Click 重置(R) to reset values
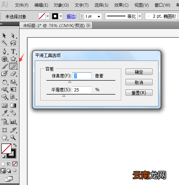Viewport: 179px width, 185px height. click(x=139, y=92)
